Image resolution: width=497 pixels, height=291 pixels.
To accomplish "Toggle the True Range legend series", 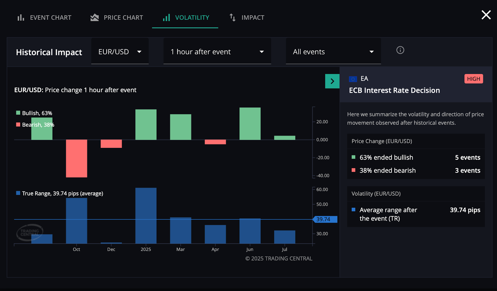I will coord(60,193).
